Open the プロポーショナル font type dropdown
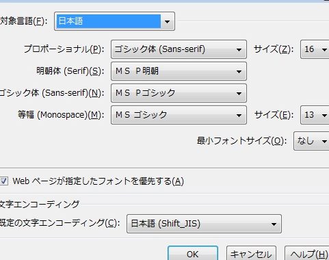 (x=179, y=49)
